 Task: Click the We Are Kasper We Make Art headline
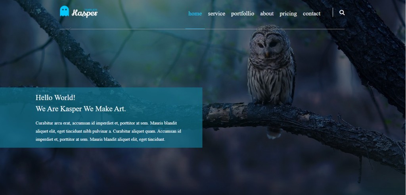point(81,109)
